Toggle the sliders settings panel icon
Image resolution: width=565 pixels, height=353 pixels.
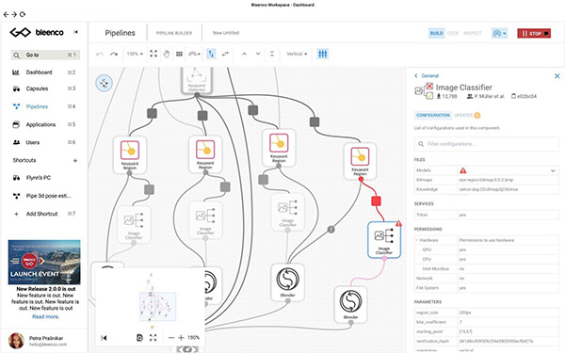[322, 54]
